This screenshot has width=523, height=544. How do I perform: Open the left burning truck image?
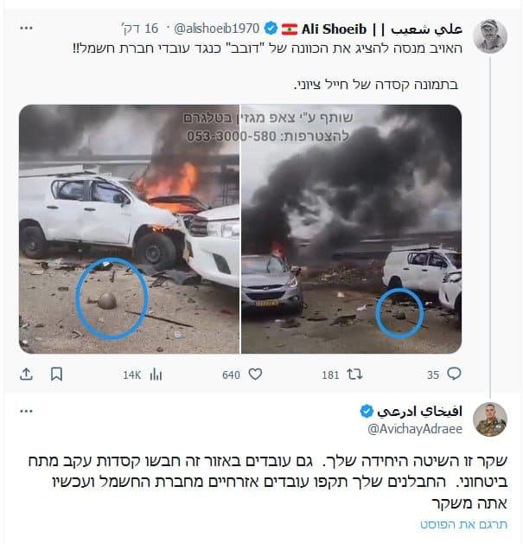[x=129, y=229]
